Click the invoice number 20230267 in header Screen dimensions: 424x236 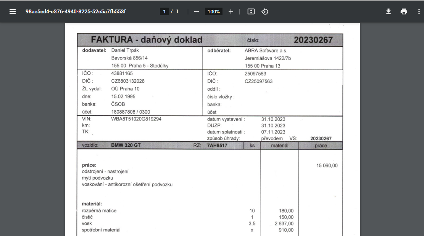pos(313,40)
